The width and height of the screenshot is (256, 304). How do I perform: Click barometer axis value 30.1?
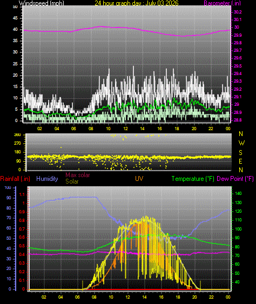pyautogui.click(x=238, y=19)
